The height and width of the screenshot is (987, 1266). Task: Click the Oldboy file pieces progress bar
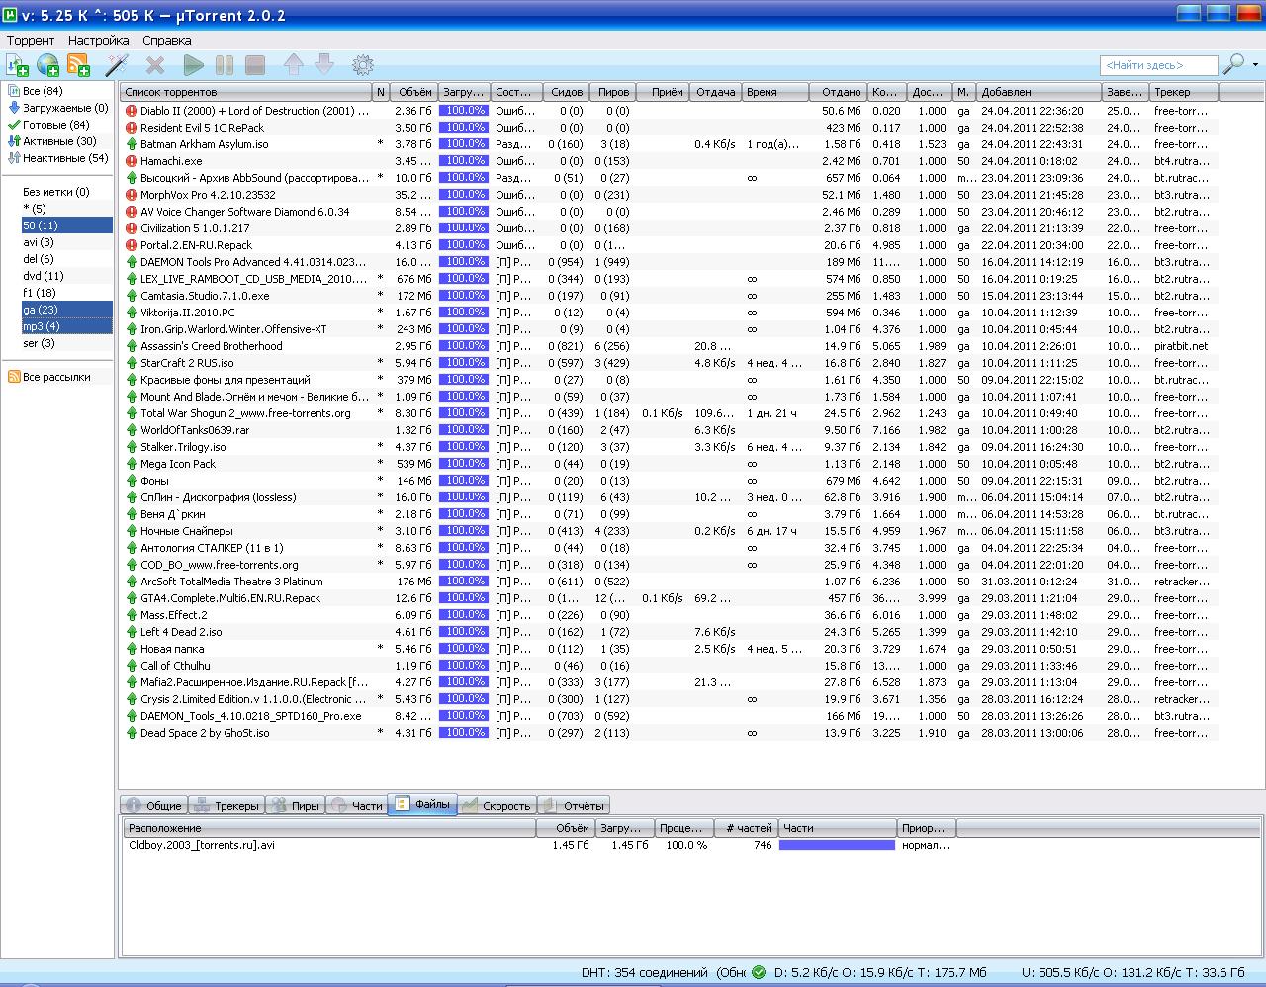(x=837, y=845)
